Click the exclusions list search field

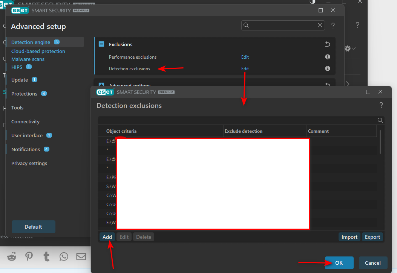pyautogui.click(x=237, y=120)
